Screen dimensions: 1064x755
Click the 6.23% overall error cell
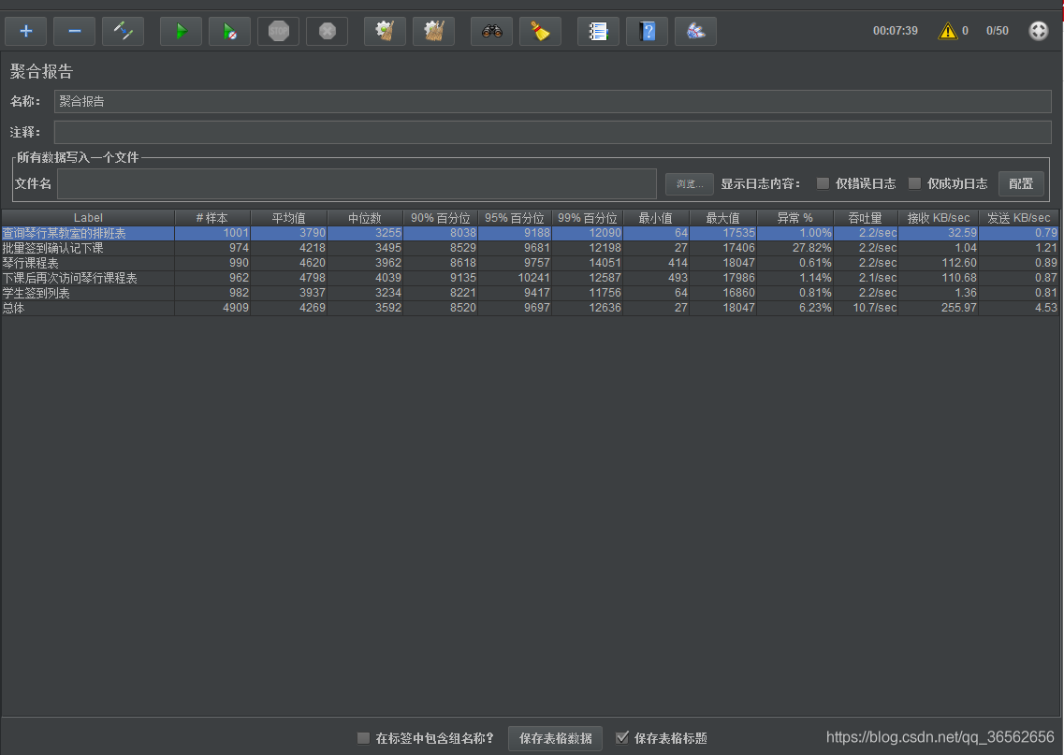click(795, 308)
